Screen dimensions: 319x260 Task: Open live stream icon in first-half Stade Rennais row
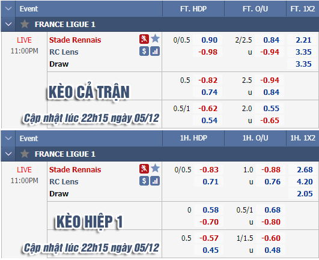[144, 169]
